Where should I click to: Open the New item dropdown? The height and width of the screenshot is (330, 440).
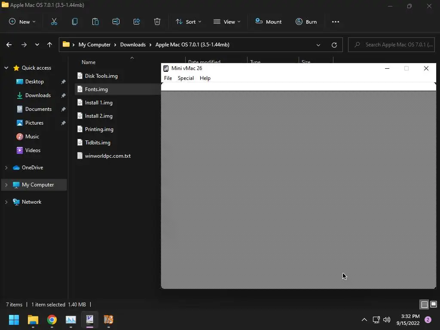22,21
